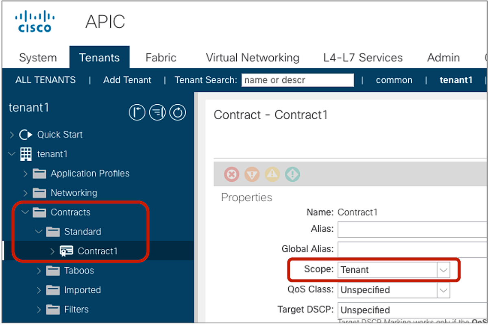Open the Admin tab
Screen dimensions: 488x325
coord(443,58)
